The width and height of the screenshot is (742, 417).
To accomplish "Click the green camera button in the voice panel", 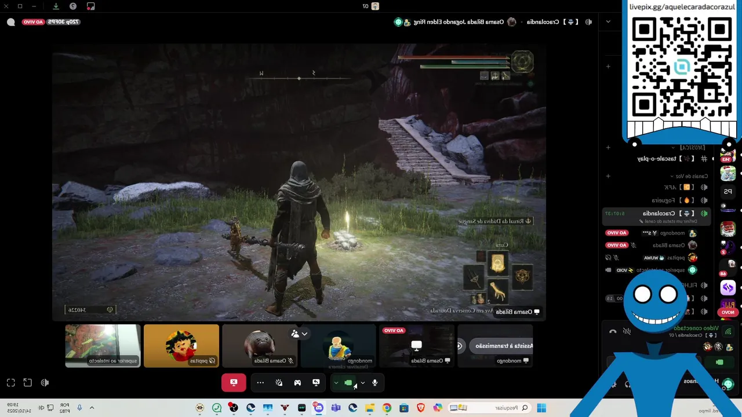I will pos(719,363).
